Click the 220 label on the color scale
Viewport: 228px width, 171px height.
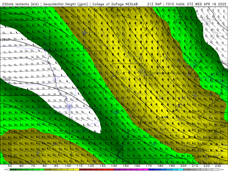tap(206, 166)
